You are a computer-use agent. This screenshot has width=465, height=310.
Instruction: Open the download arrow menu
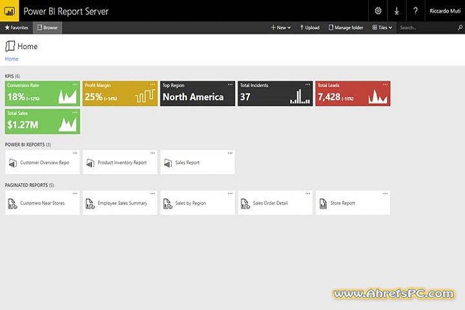pyautogui.click(x=397, y=11)
